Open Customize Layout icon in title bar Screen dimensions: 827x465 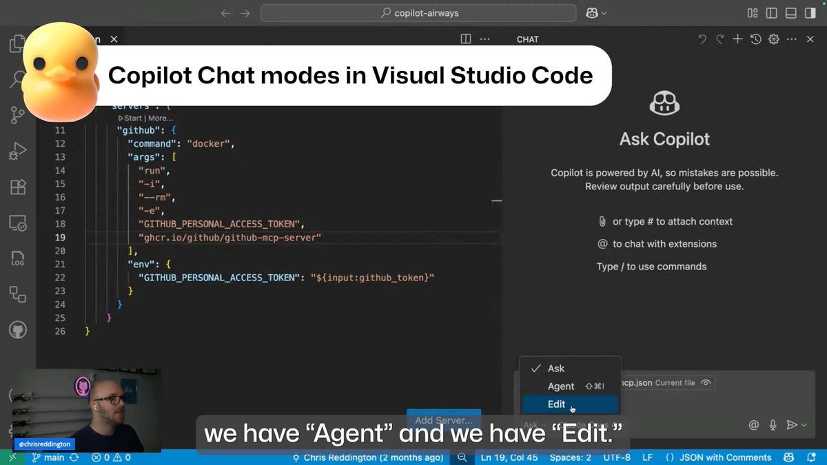pyautogui.click(x=753, y=12)
